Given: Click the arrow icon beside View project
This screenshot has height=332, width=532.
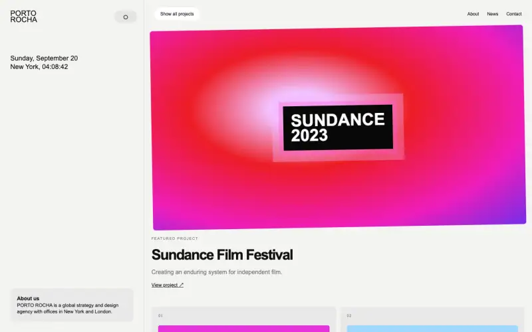Looking at the screenshot, I should tap(181, 285).
